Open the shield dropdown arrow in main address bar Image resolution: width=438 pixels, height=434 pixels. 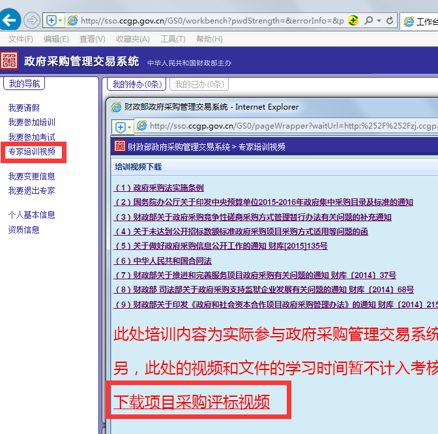pos(60,20)
